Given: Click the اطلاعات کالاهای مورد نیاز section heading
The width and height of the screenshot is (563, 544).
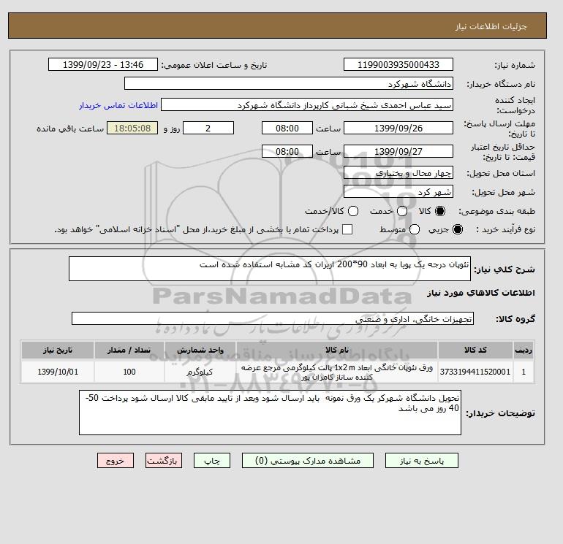Looking at the screenshot, I should tap(481, 293).
